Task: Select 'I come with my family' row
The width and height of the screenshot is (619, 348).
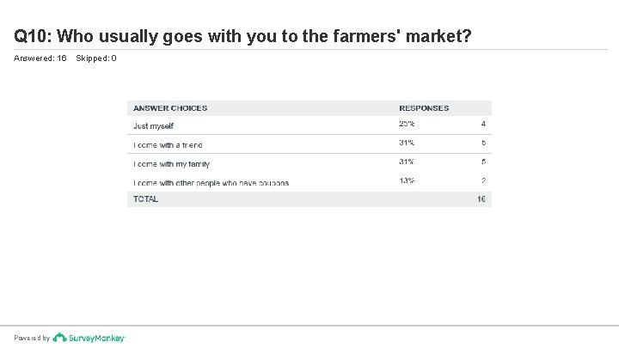Action: (171, 163)
